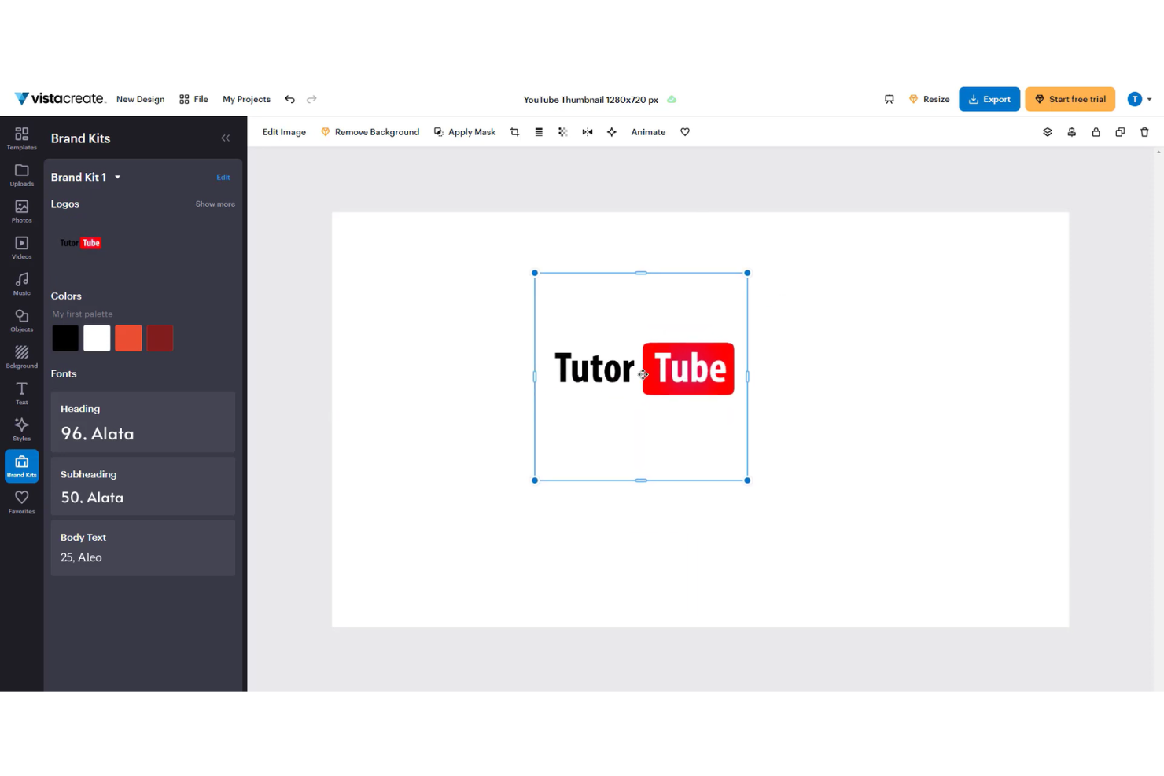Viewport: 1164px width, 776px height.
Task: Click Remove Background
Action: pos(370,132)
